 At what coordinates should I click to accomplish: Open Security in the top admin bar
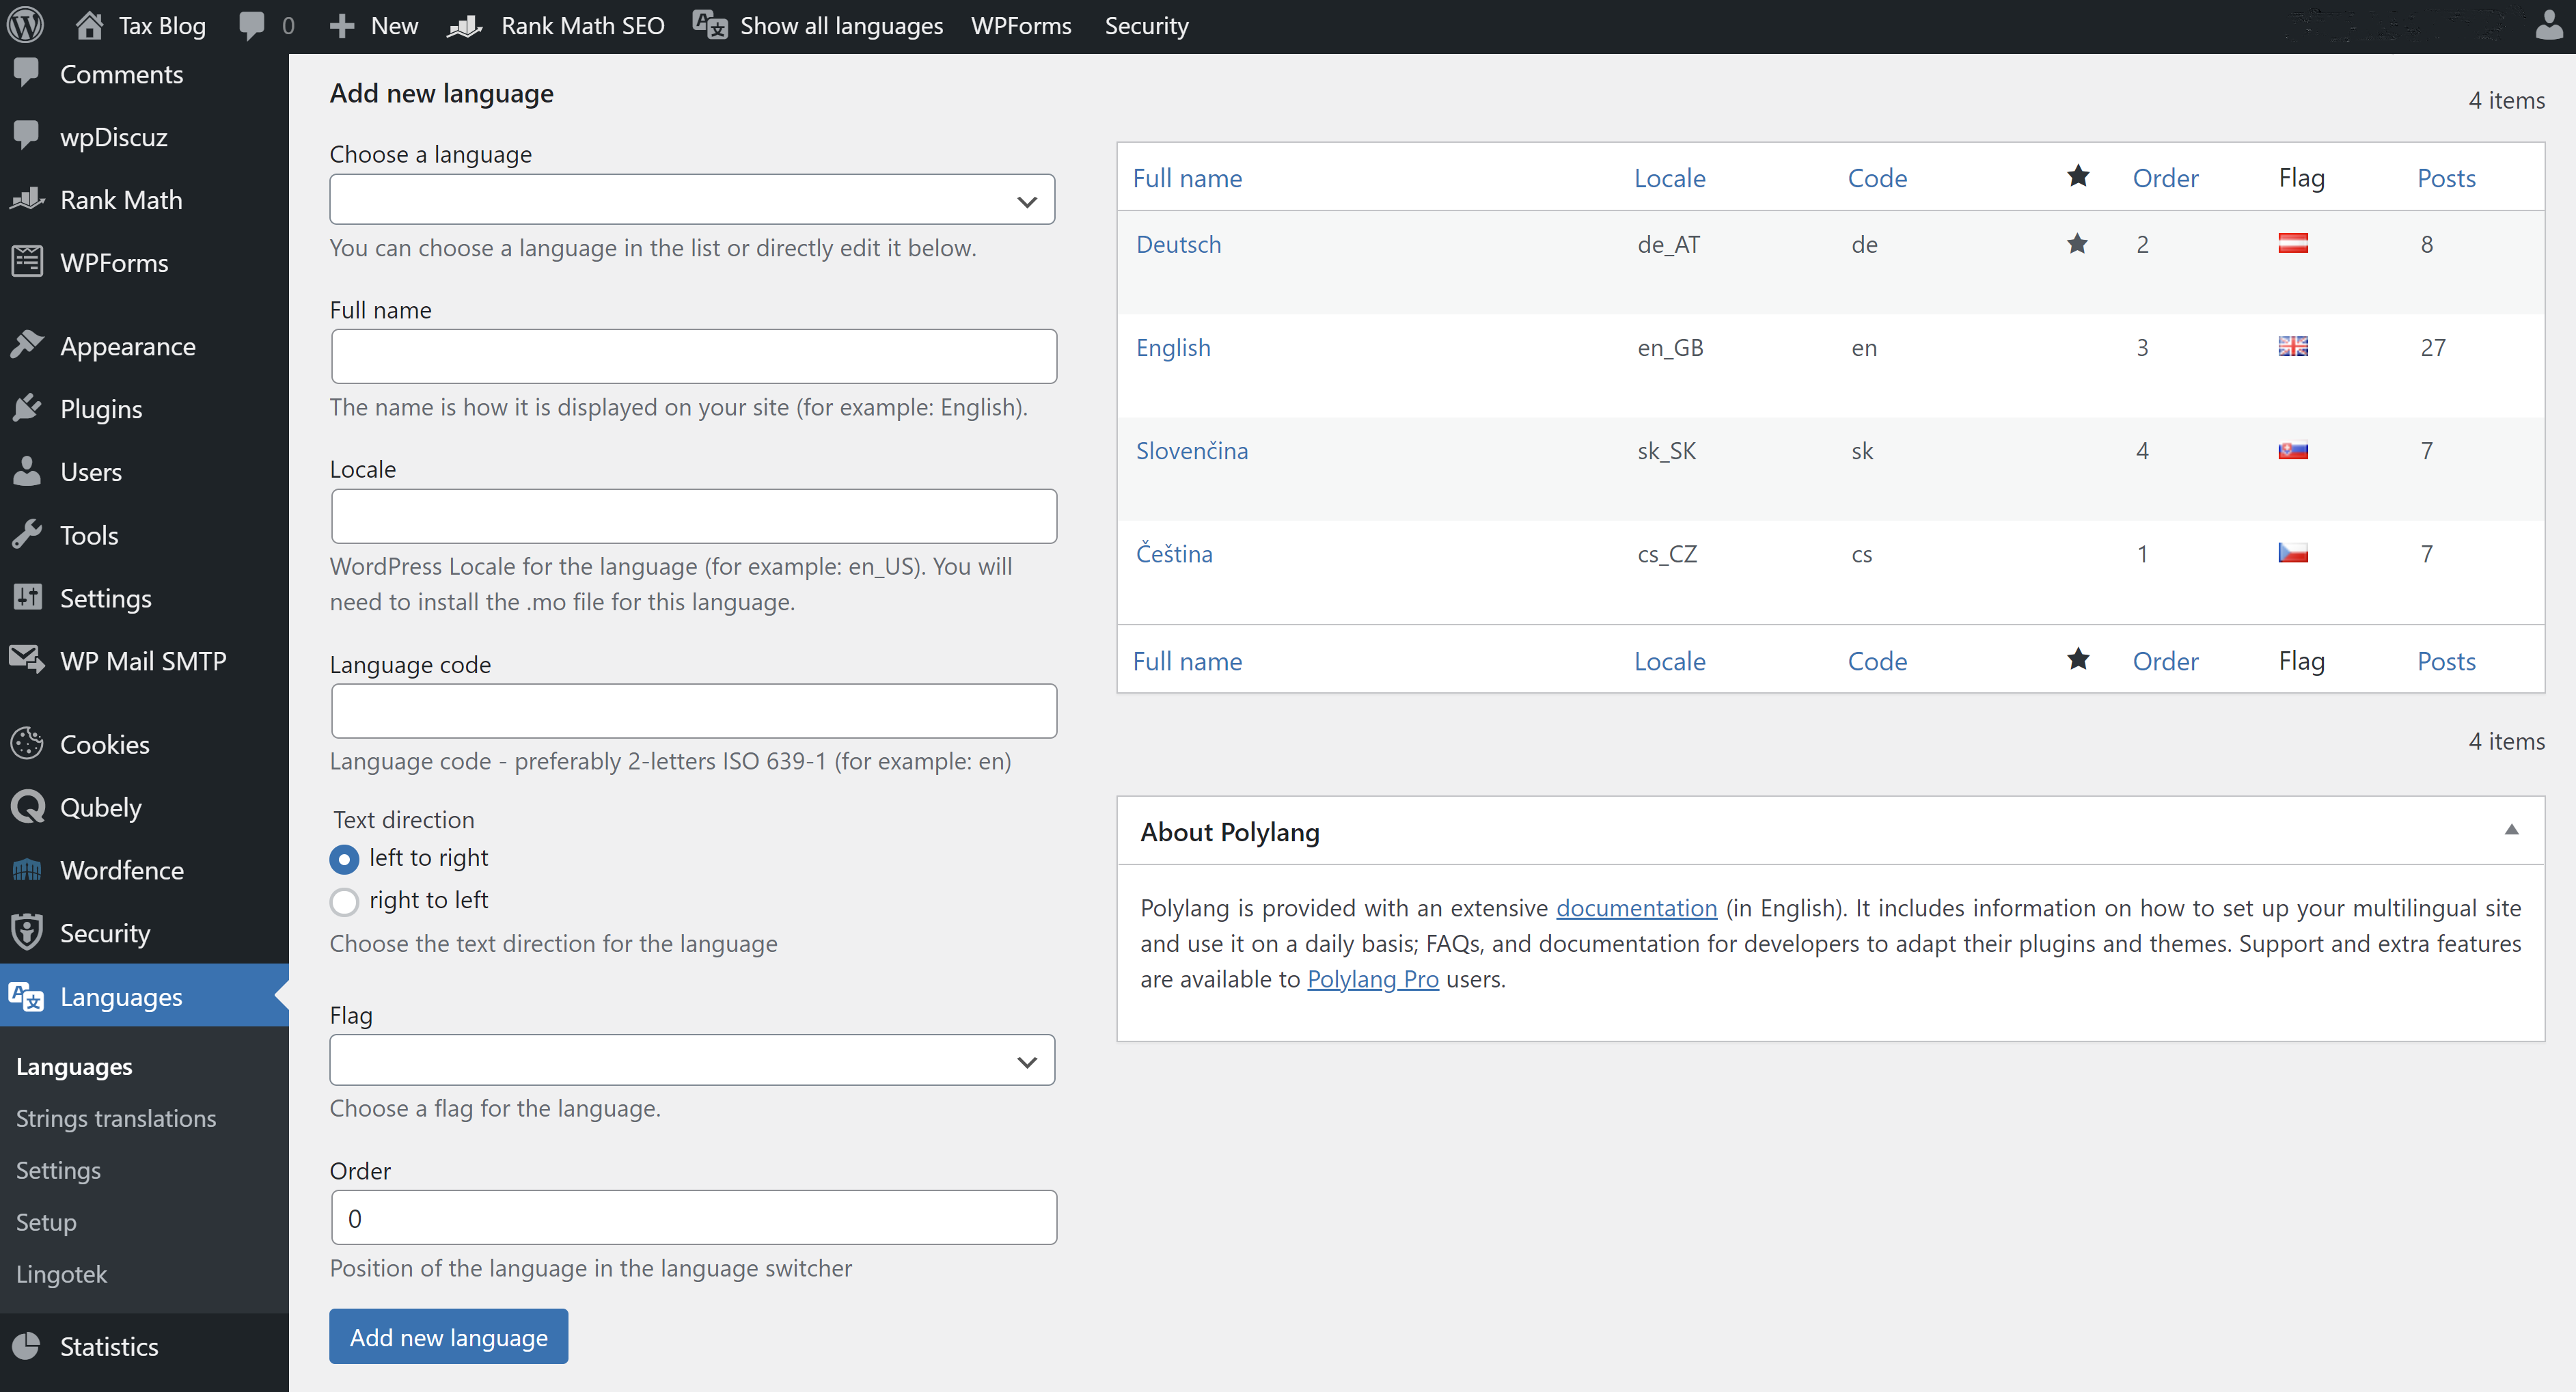(x=1146, y=26)
